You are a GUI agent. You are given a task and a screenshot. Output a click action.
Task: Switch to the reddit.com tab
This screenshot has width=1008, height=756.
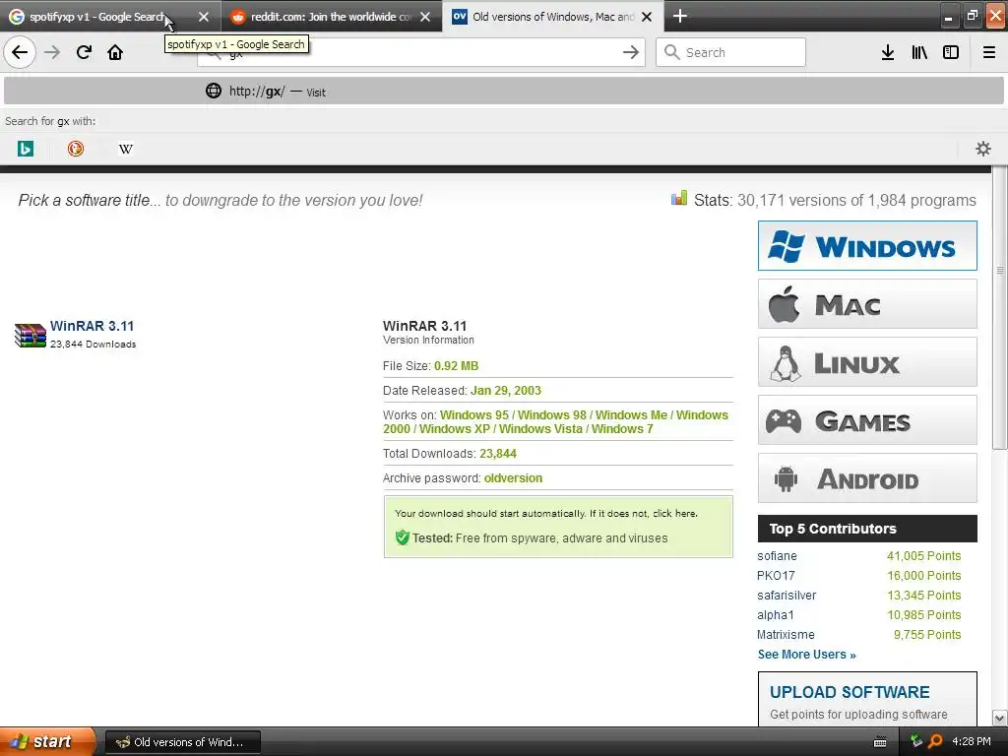[x=331, y=17]
